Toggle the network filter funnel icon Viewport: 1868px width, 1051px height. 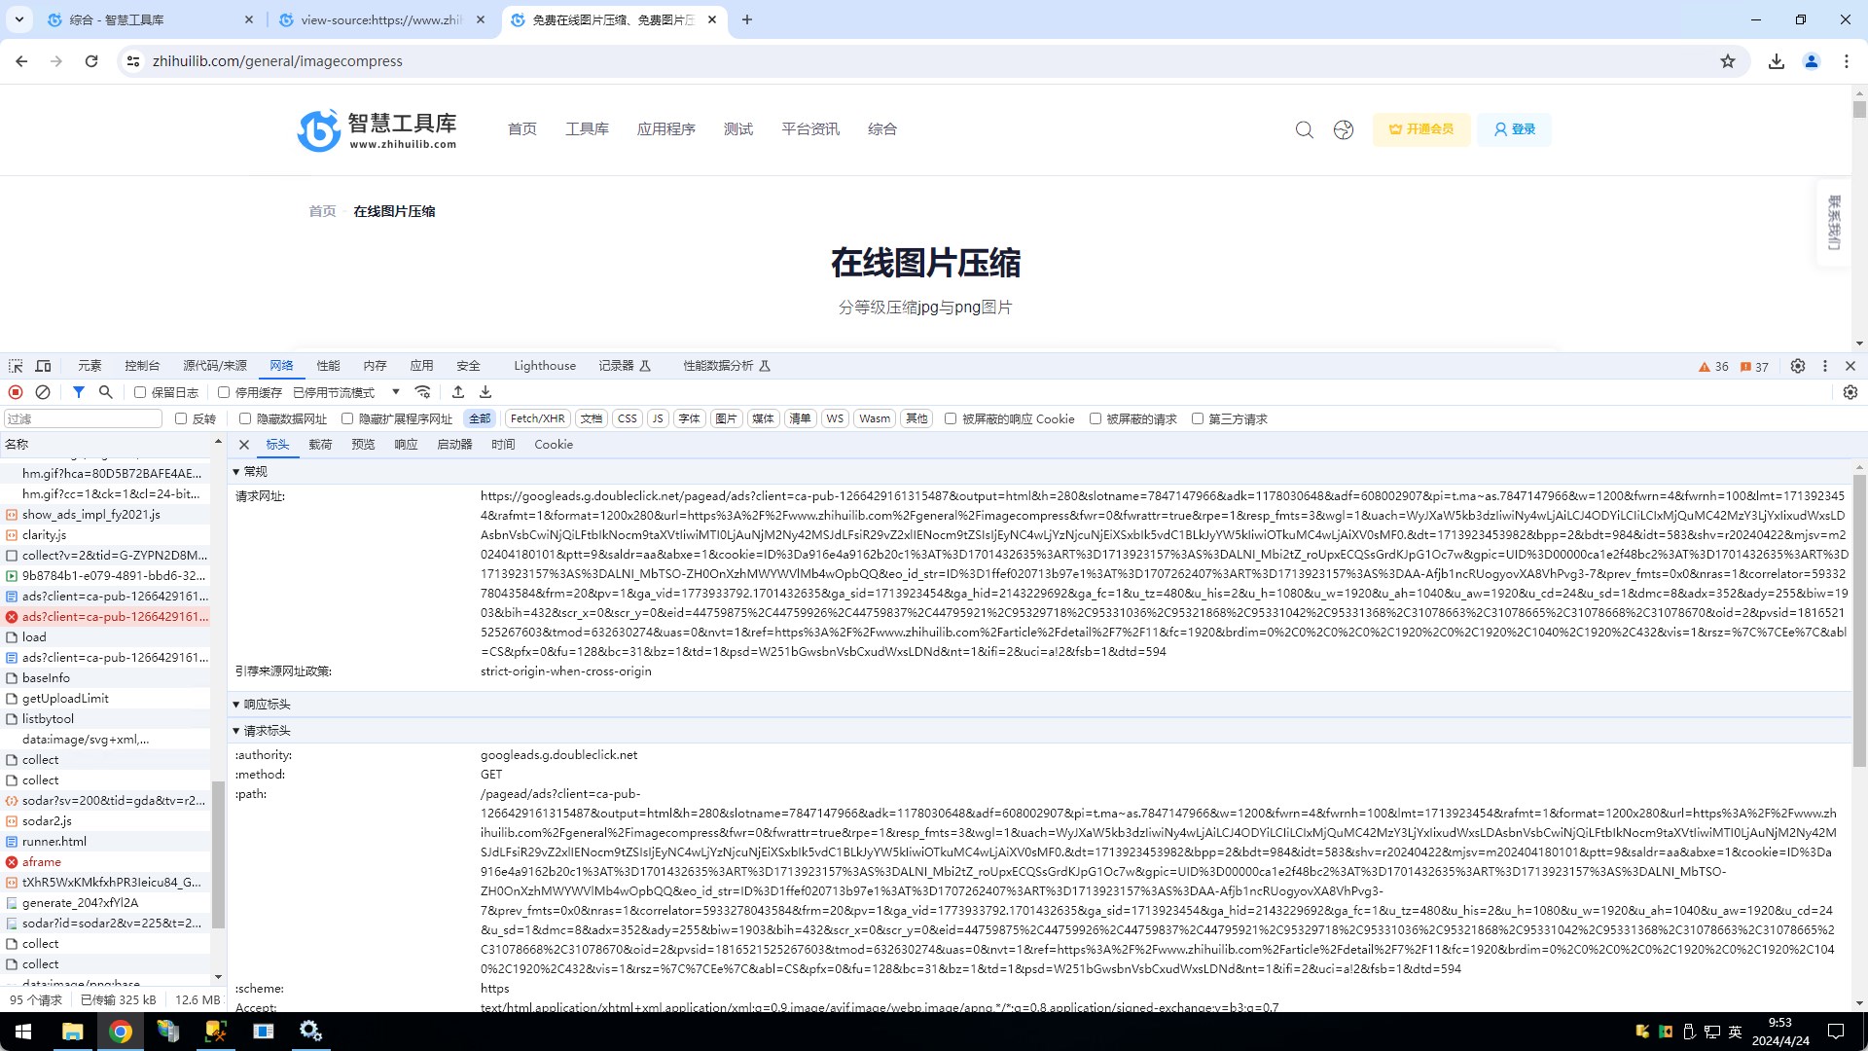79,392
